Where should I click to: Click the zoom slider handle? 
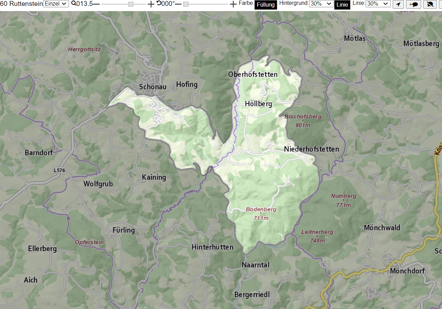pos(131,4)
